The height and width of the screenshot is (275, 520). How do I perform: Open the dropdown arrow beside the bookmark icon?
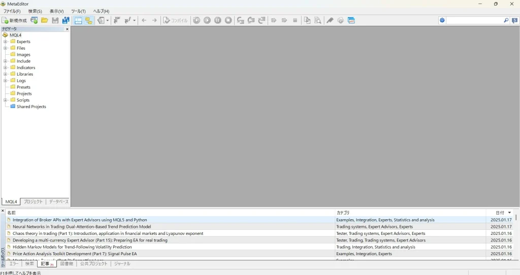pos(108,20)
